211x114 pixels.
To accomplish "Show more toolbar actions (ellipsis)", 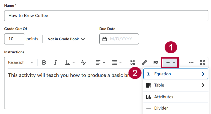I will (191, 62).
